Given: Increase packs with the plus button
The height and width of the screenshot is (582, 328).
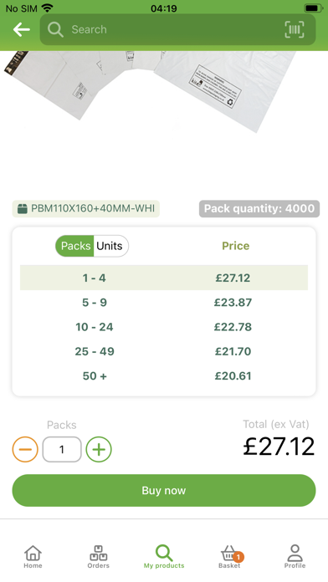Looking at the screenshot, I should [x=99, y=450].
